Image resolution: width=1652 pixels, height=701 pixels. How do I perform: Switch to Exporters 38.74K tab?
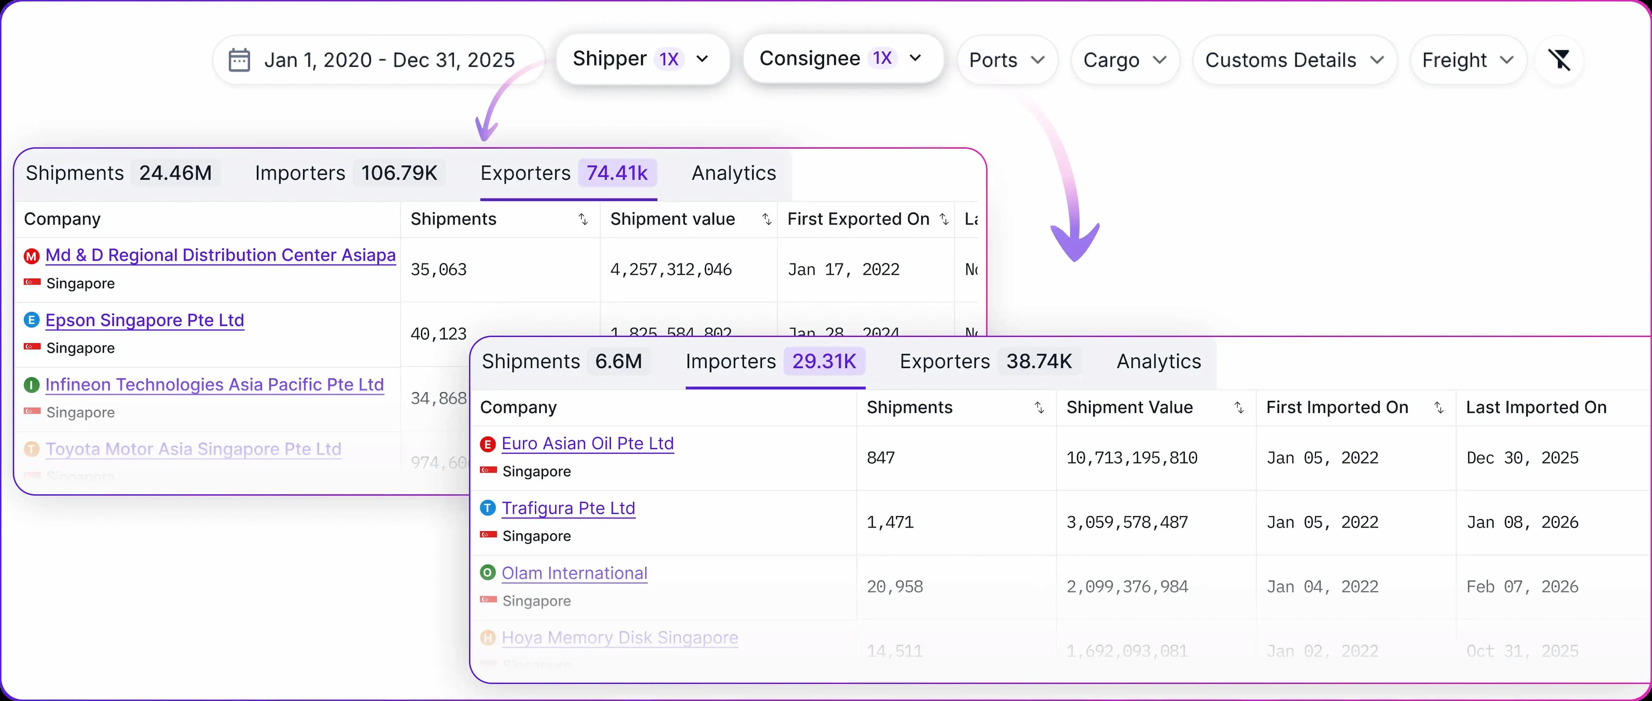(x=986, y=362)
